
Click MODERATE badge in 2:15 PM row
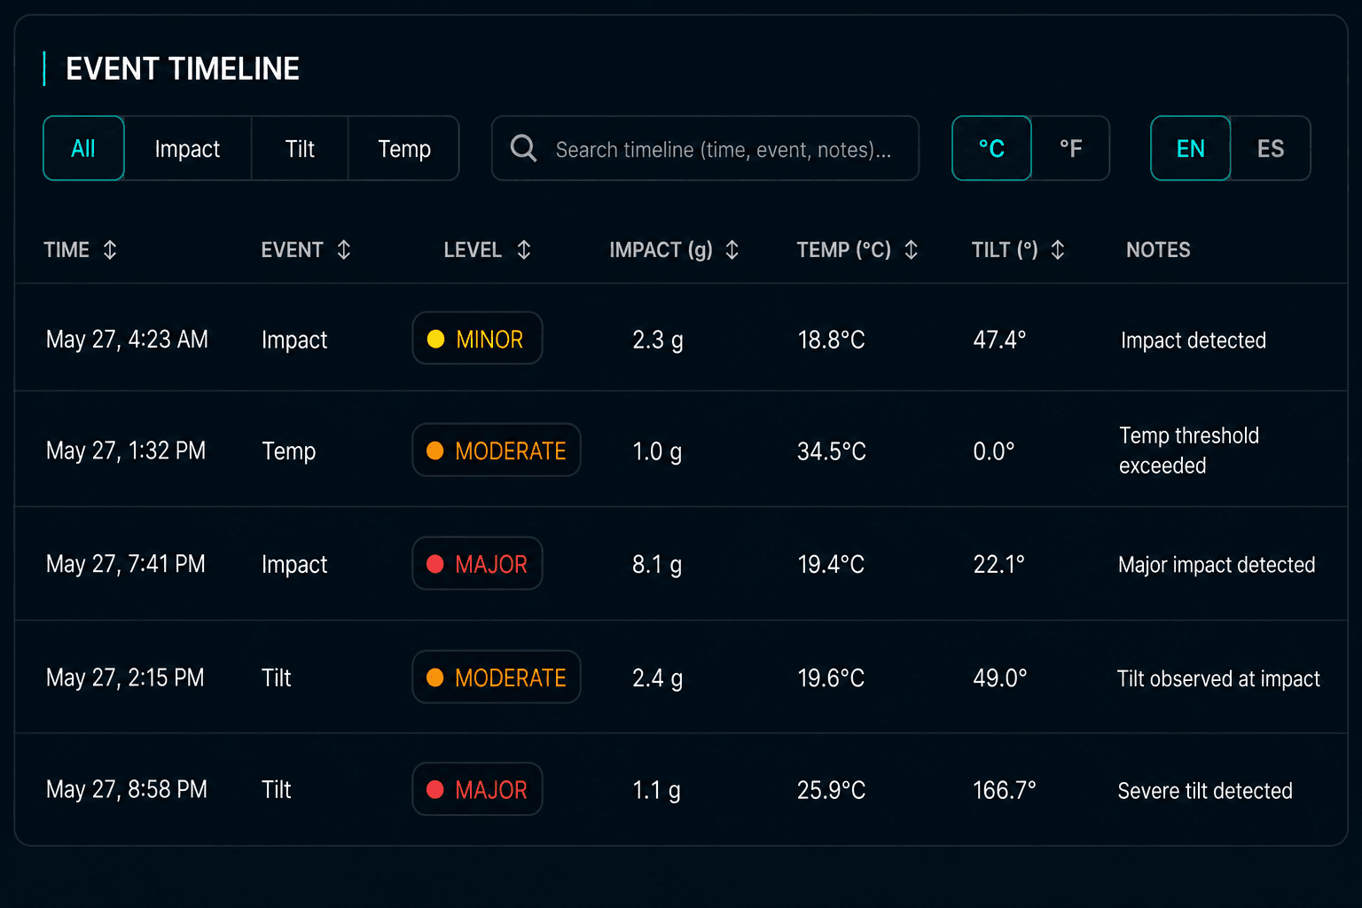coord(497,677)
